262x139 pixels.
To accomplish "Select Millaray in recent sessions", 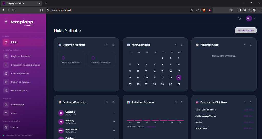I will point(86,122).
